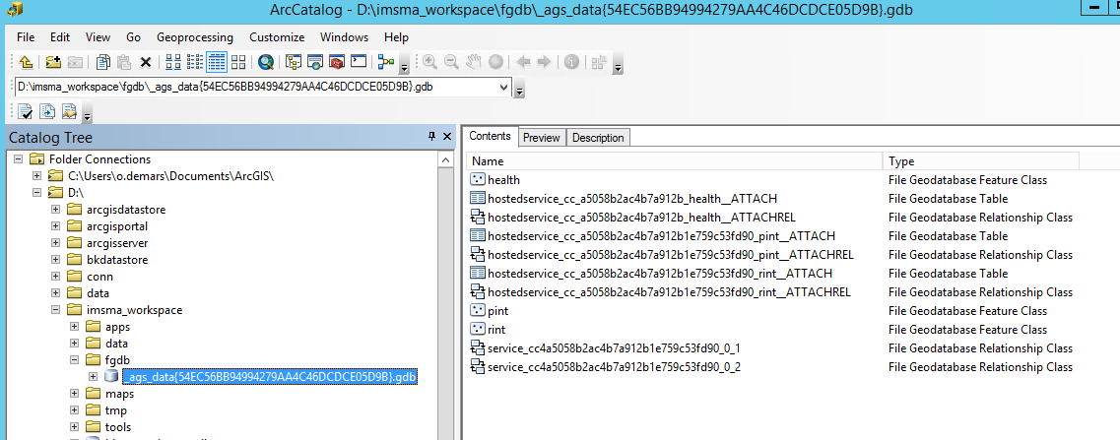Open the Windows menu
The height and width of the screenshot is (440, 1120).
[345, 37]
